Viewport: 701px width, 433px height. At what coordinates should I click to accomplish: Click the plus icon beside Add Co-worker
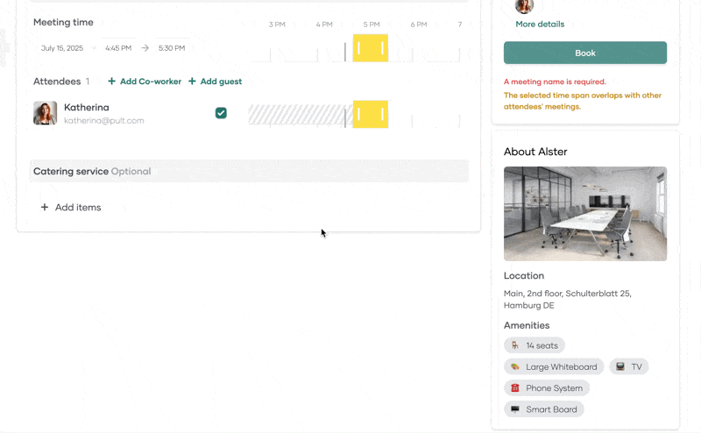pos(112,81)
